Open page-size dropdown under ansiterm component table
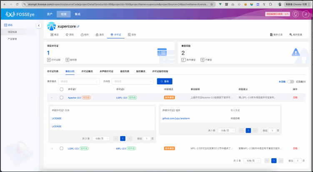Image resolution: width=313 pixels, height=172 pixels. pos(227,131)
